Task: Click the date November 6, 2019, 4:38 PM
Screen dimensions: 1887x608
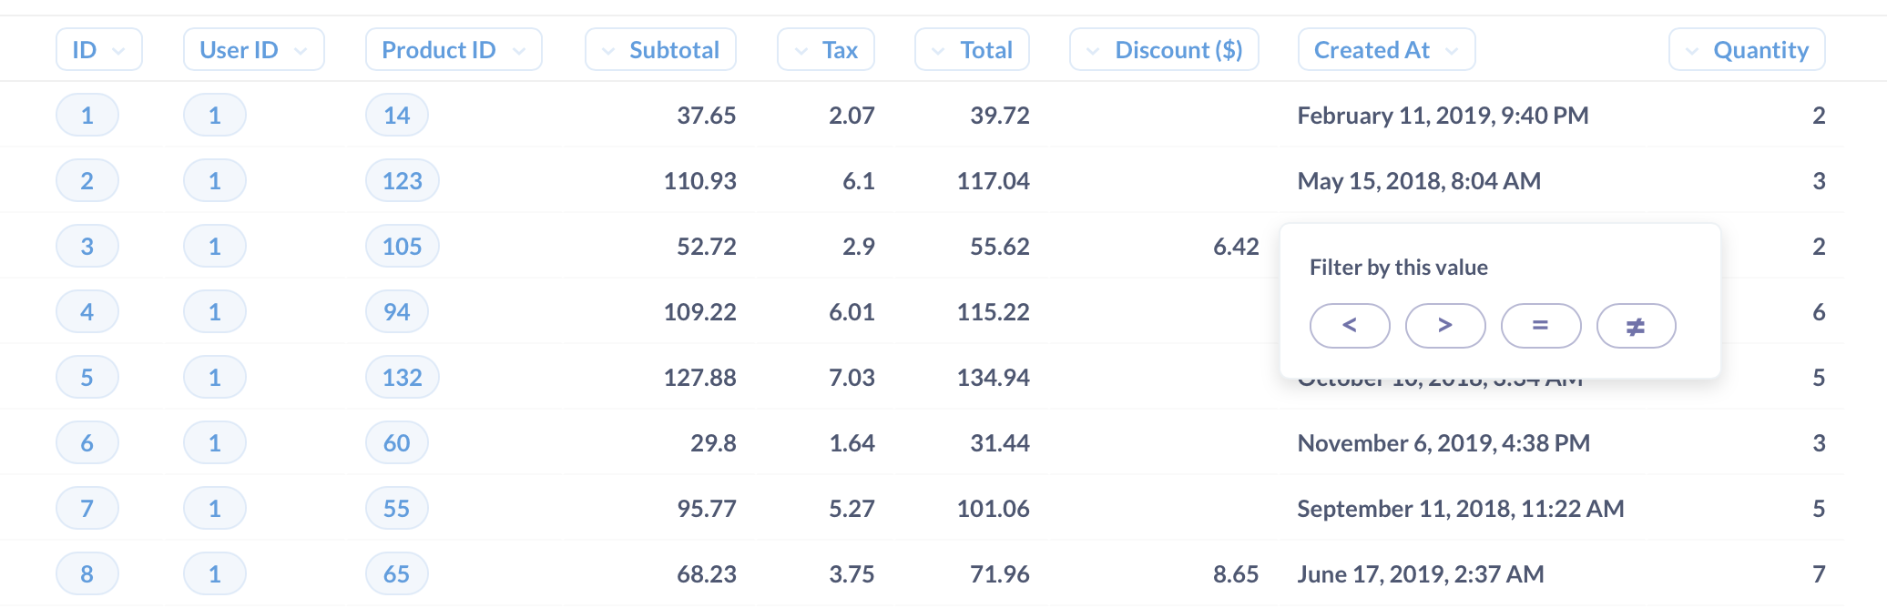Action: [x=1443, y=443]
